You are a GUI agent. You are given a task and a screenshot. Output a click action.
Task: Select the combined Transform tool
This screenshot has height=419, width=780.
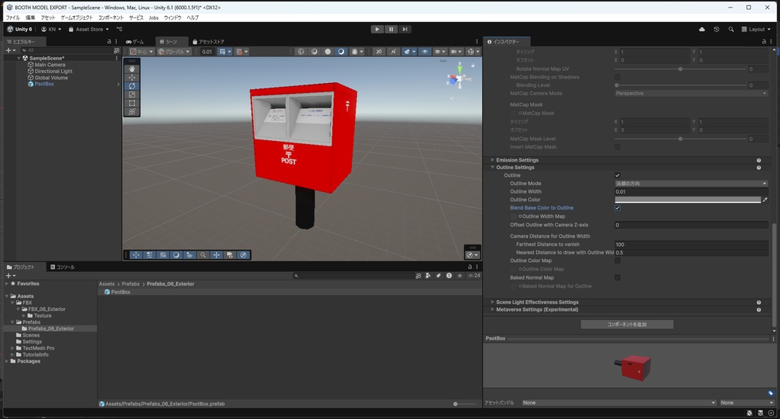coord(132,111)
